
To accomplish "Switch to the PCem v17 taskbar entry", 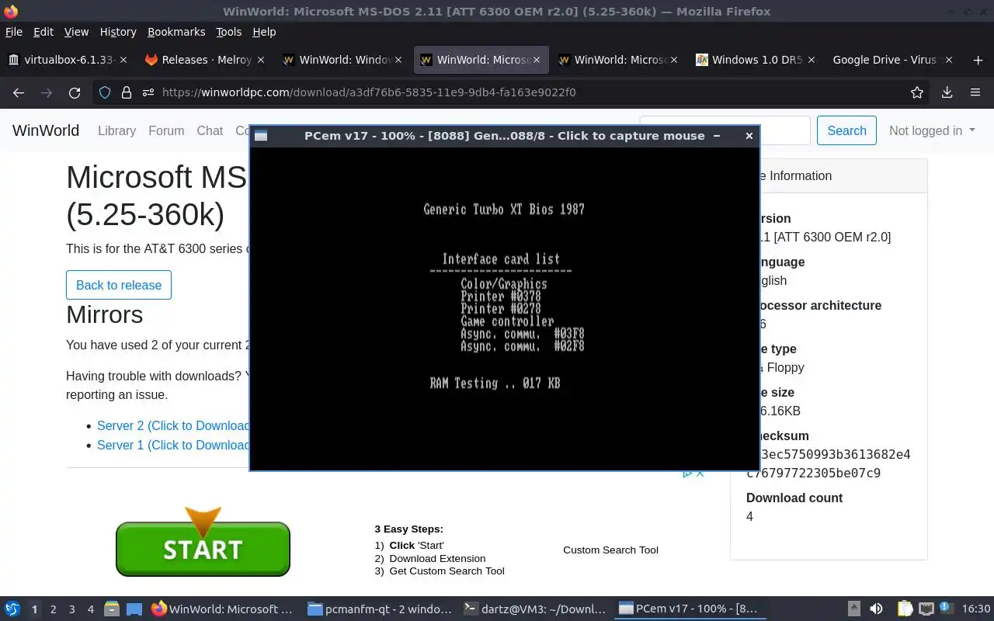I will (x=691, y=609).
